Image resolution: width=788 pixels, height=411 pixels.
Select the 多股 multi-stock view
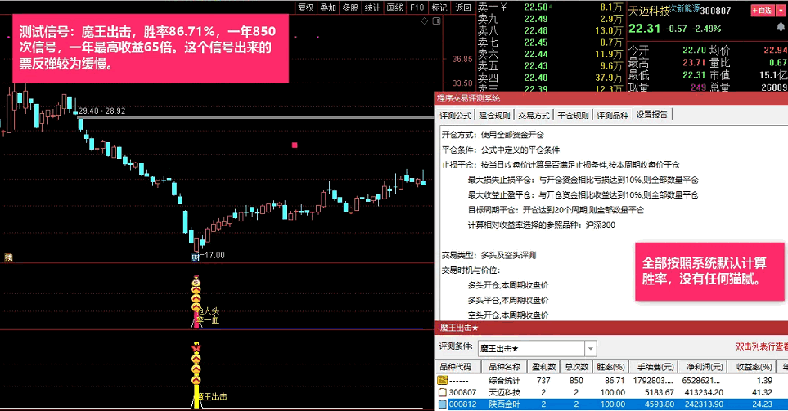click(350, 7)
